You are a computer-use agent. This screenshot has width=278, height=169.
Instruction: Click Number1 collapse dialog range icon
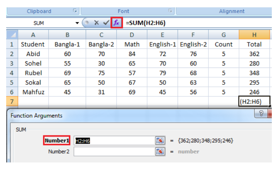[160, 140]
